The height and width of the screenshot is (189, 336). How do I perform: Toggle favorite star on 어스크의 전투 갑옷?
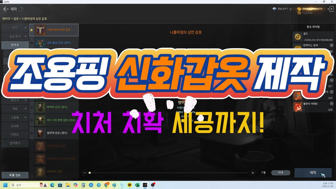point(31,120)
